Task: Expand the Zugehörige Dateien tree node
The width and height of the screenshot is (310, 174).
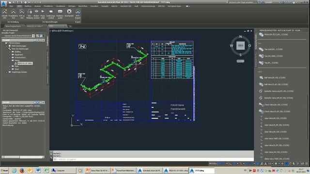Action: point(7,72)
